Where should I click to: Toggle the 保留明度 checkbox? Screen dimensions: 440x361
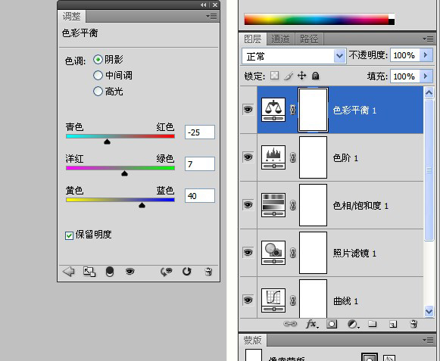click(69, 235)
